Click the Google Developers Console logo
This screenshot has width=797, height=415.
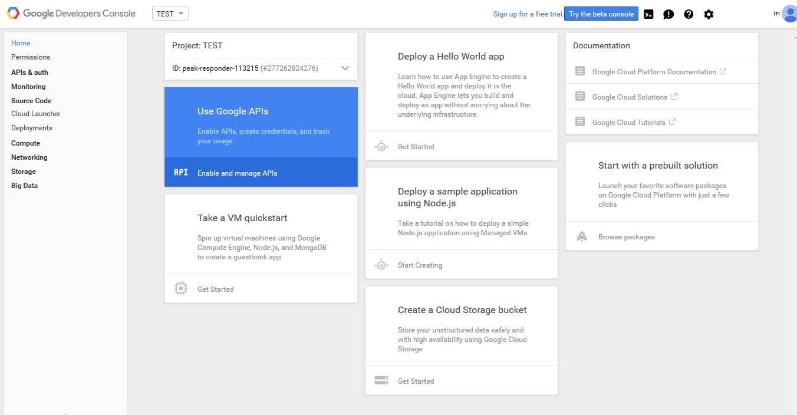[71, 13]
